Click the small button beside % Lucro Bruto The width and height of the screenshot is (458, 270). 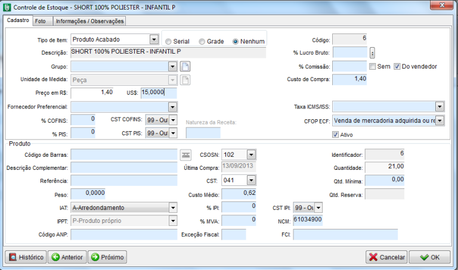pos(373,53)
